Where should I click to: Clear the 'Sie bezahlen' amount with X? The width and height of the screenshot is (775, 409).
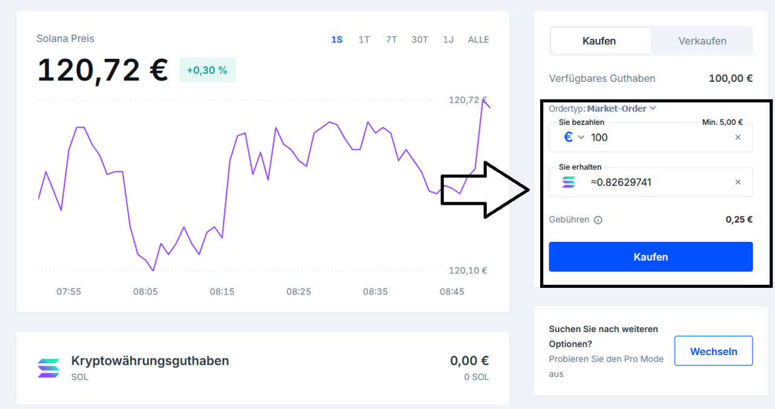(737, 138)
